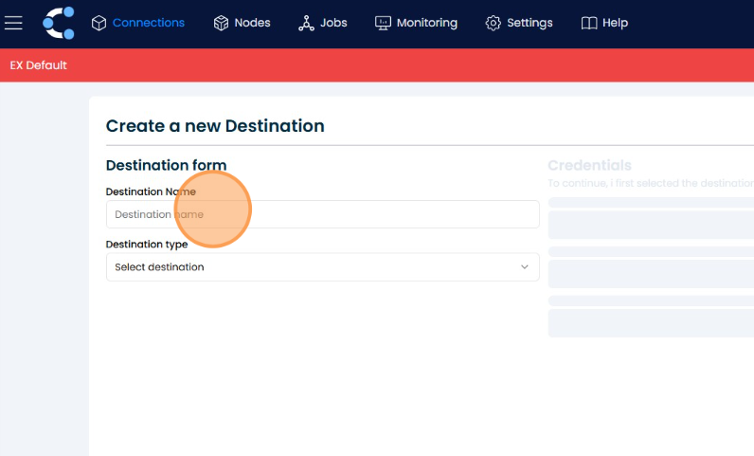Open the Jobs menu
The width and height of the screenshot is (754, 456).
tap(333, 23)
